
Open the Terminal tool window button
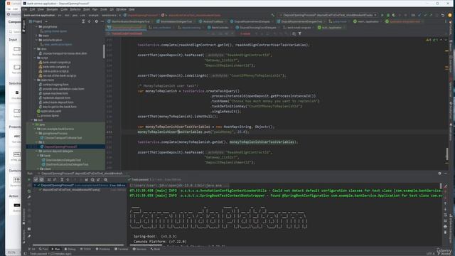(122, 249)
